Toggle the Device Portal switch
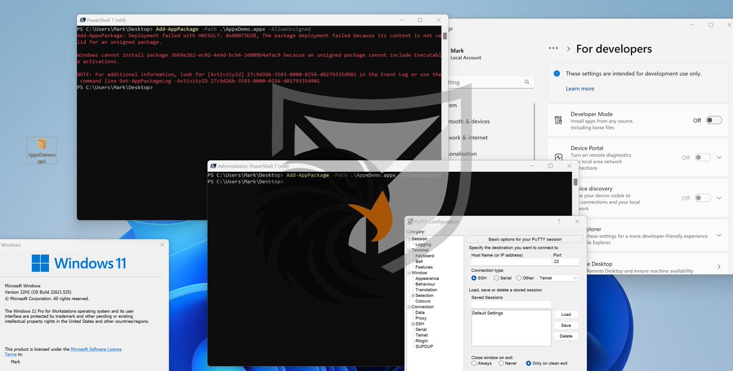The height and width of the screenshot is (371, 733). pyautogui.click(x=702, y=157)
